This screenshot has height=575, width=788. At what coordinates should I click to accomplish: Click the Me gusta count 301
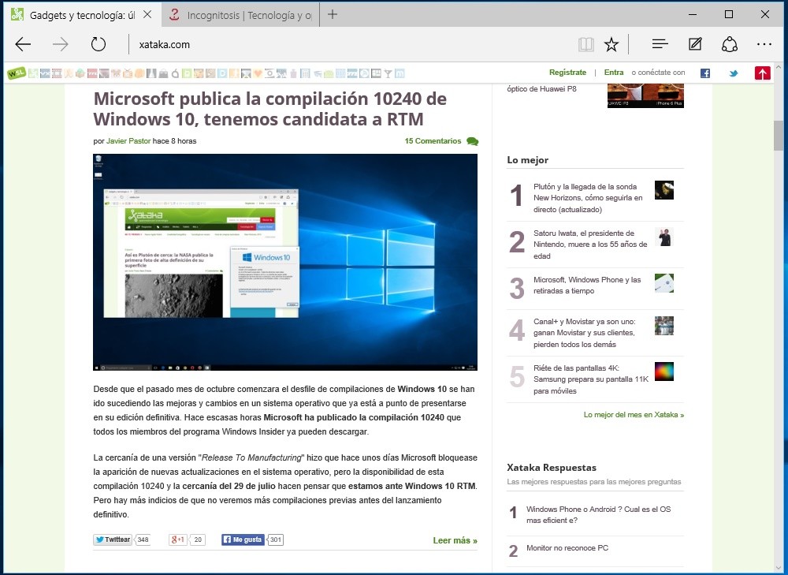coord(275,540)
